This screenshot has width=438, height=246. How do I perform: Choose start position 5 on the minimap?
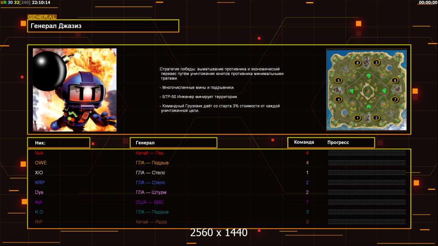tap(339, 80)
